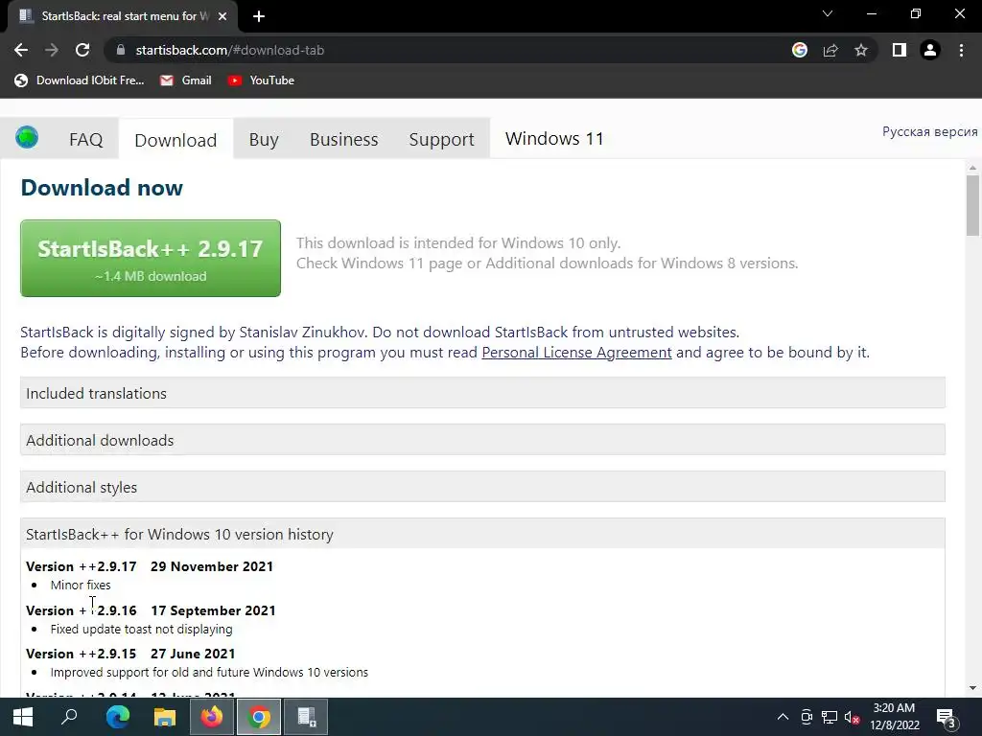Show hidden tray icons chevron
Screen dimensions: 982x736
click(x=783, y=717)
